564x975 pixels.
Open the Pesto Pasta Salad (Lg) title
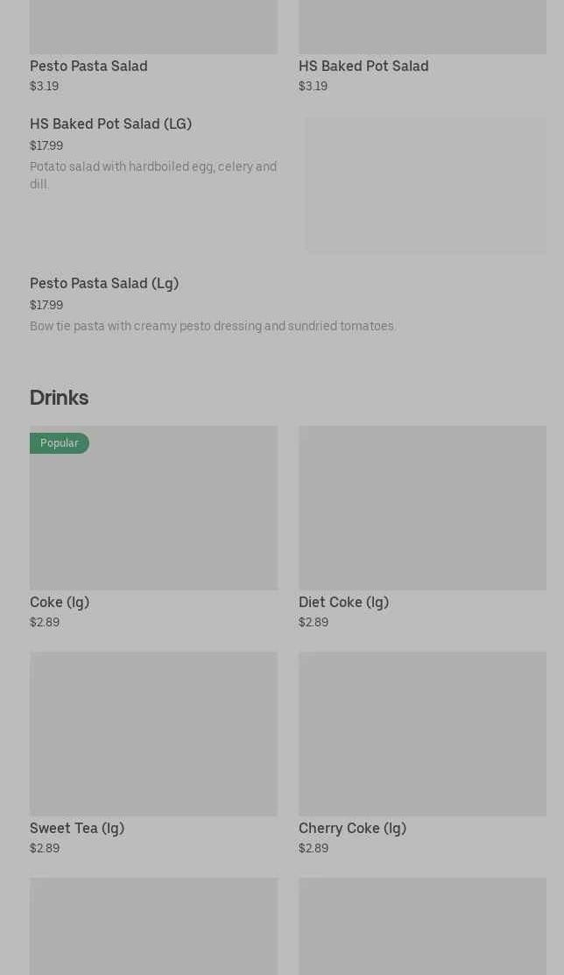tap(104, 284)
